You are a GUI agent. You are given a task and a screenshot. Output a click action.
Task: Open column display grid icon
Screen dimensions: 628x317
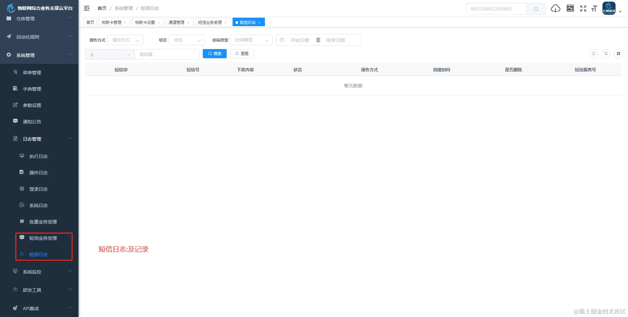pyautogui.click(x=619, y=54)
